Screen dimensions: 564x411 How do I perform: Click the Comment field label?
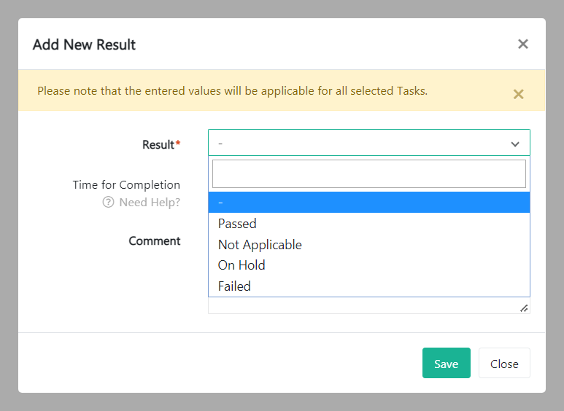click(155, 241)
